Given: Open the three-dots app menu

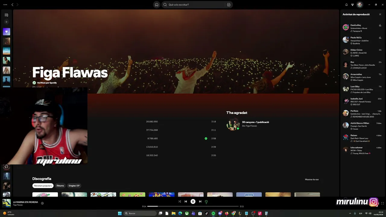Looking at the screenshot, I should click(5, 5).
